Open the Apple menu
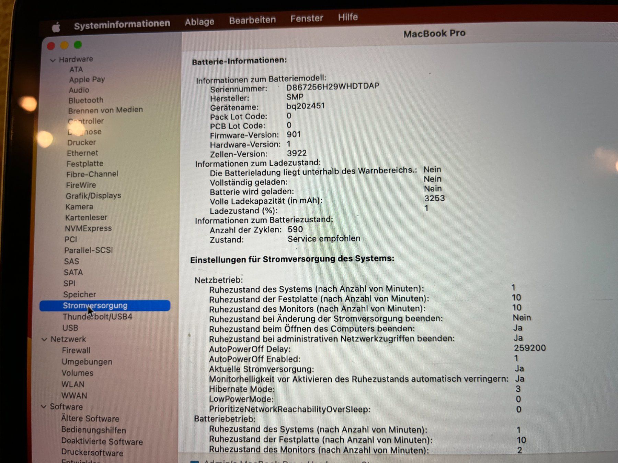 (x=56, y=27)
